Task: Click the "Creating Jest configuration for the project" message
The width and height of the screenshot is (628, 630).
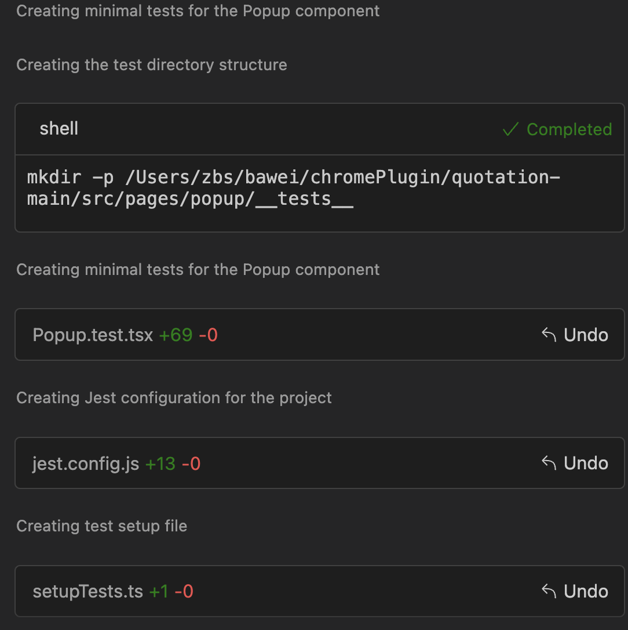Action: (x=174, y=398)
